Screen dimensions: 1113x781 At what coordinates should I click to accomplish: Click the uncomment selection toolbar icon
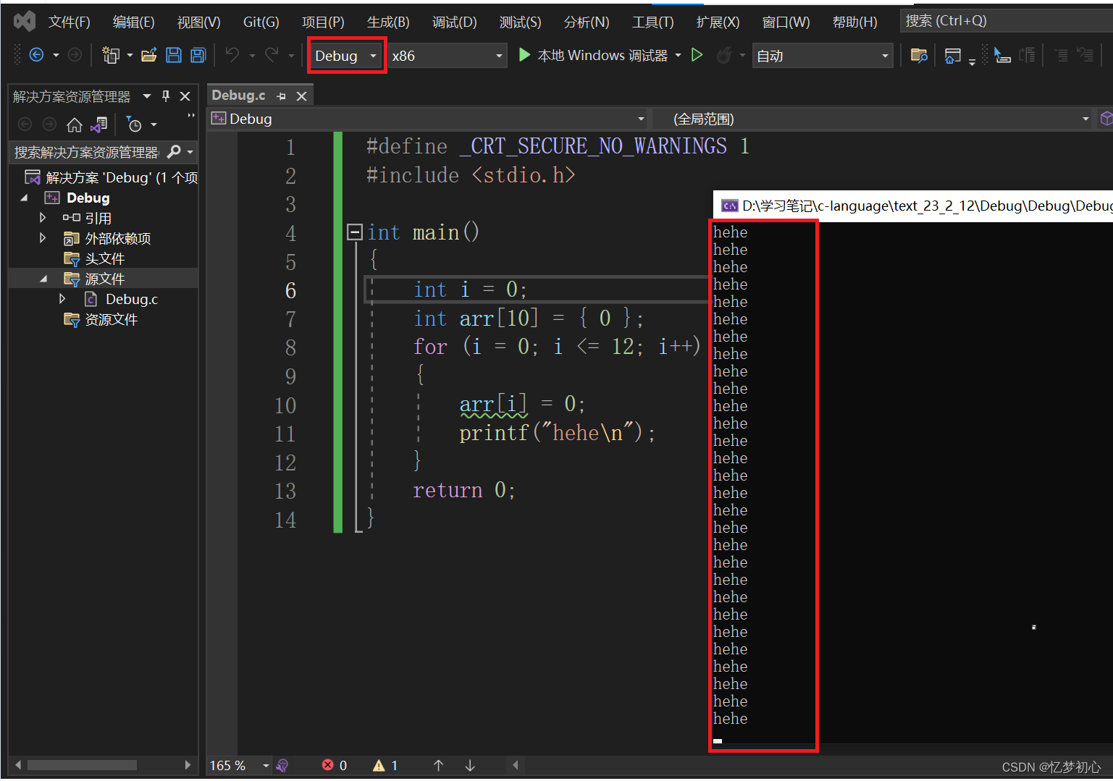[x=1085, y=55]
